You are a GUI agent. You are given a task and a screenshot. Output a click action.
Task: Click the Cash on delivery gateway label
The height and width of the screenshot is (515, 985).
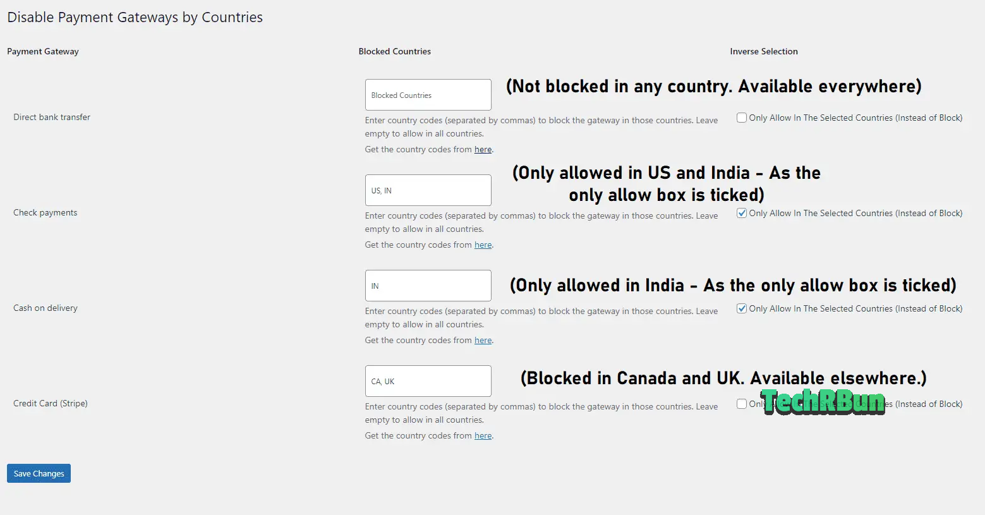pos(45,308)
